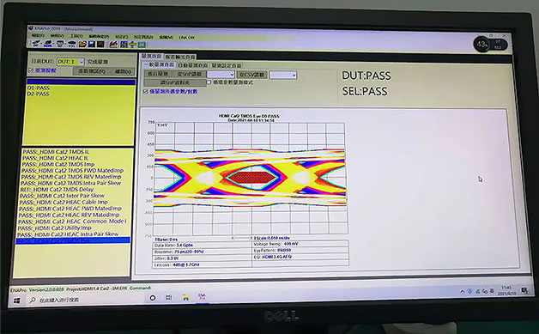Click the first SNP cable icon in toolbar

[x=36, y=44]
